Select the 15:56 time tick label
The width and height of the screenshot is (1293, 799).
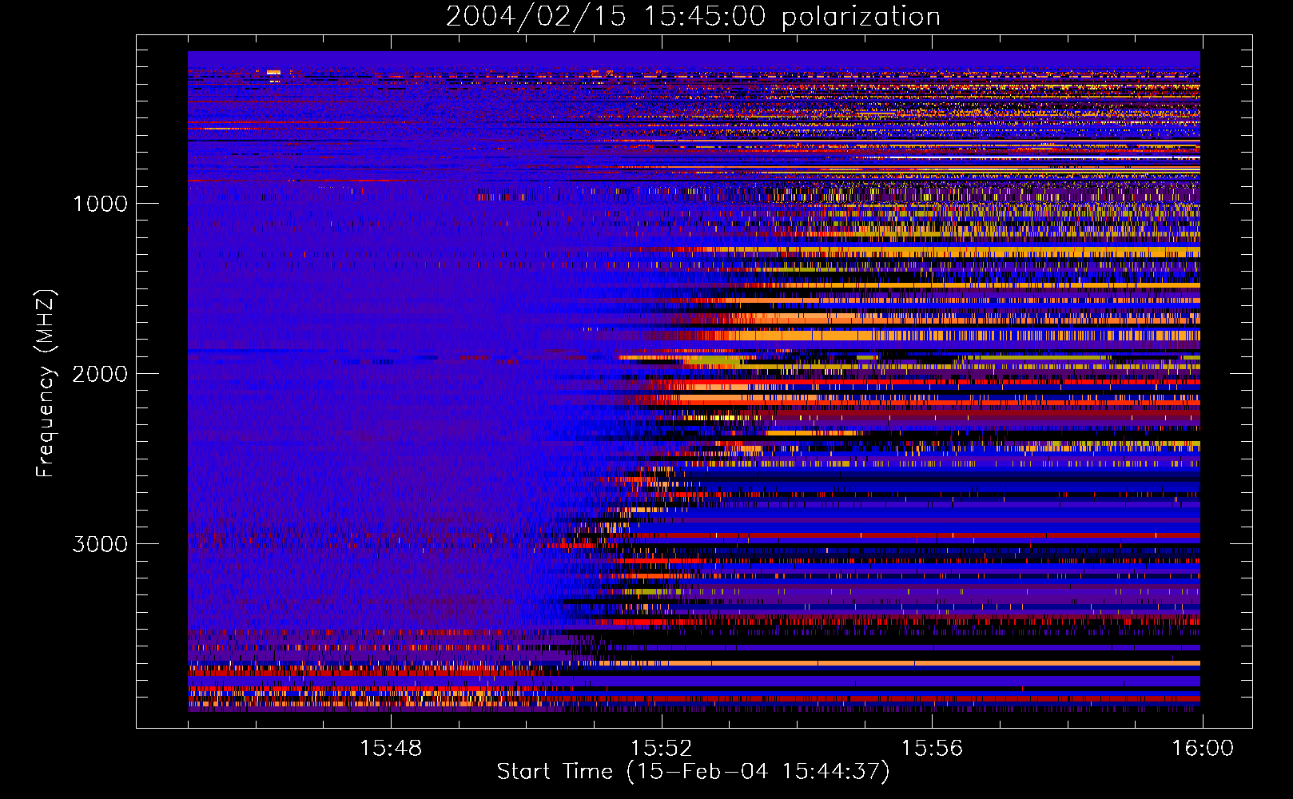pyautogui.click(x=932, y=749)
